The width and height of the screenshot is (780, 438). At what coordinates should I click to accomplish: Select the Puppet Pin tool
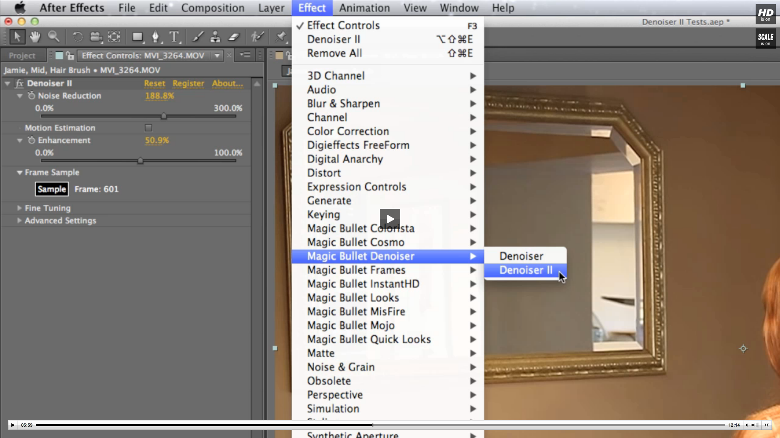pyautogui.click(x=281, y=37)
